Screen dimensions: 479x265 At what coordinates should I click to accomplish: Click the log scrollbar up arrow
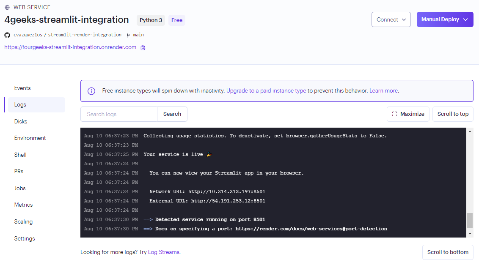[x=470, y=131]
